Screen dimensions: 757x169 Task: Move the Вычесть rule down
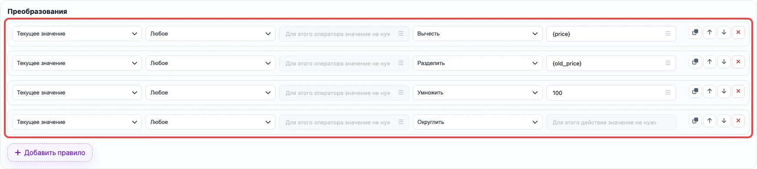724,32
